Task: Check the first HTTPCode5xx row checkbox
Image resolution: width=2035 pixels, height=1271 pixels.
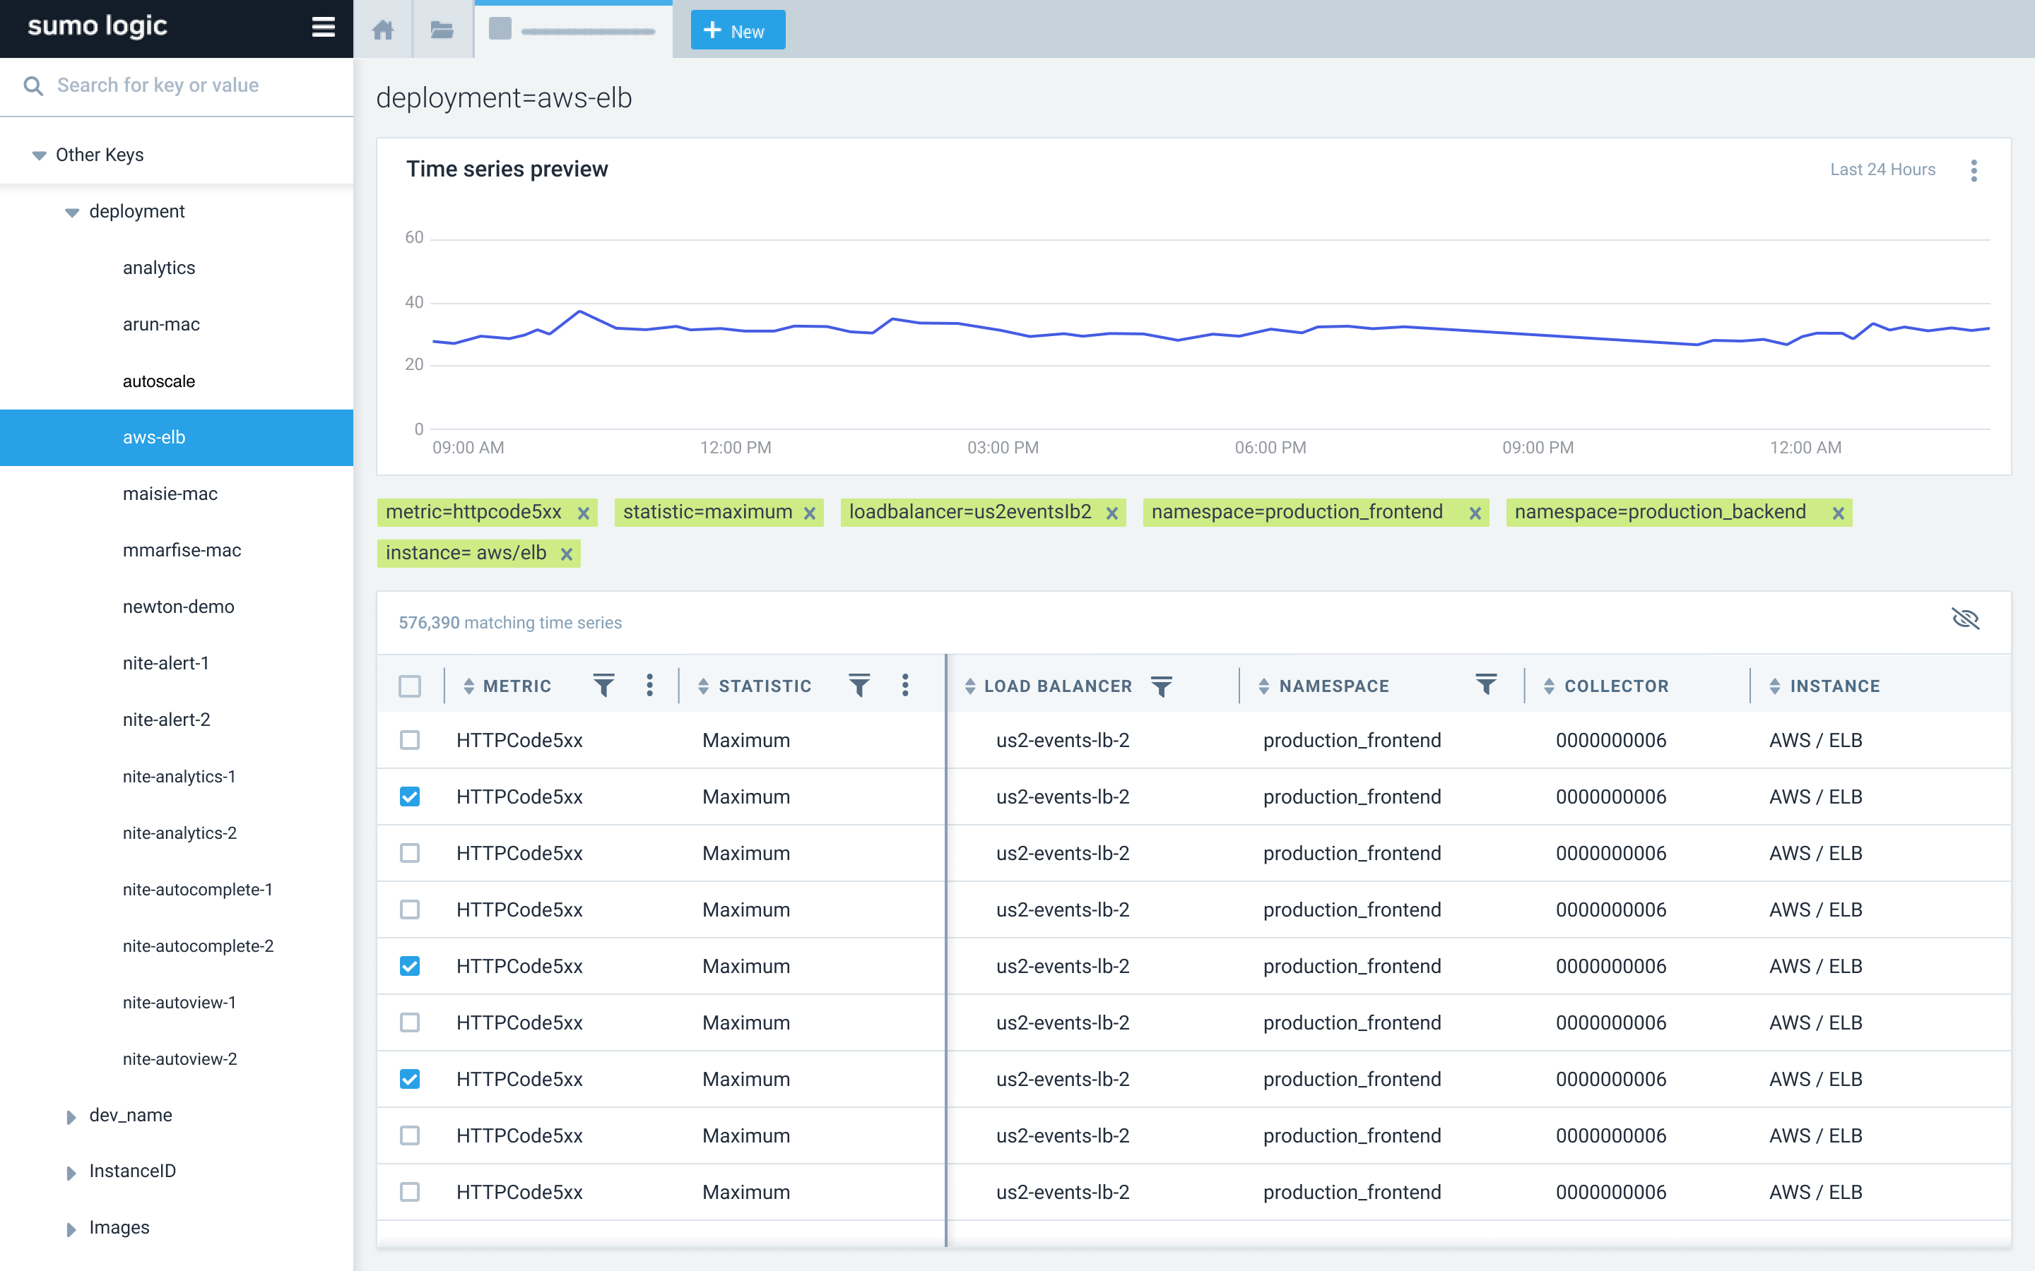Action: tap(410, 740)
